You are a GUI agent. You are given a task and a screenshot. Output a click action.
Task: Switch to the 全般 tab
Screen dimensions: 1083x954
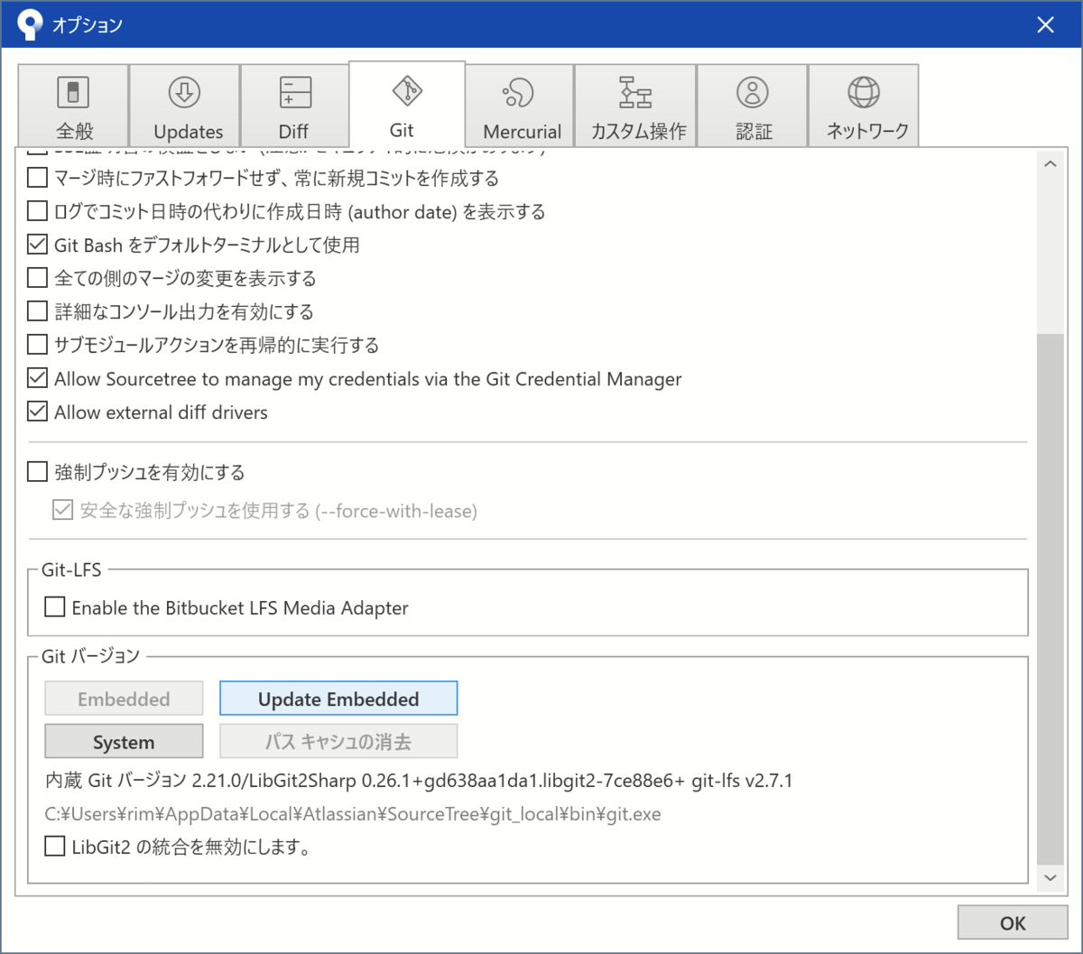click(72, 105)
